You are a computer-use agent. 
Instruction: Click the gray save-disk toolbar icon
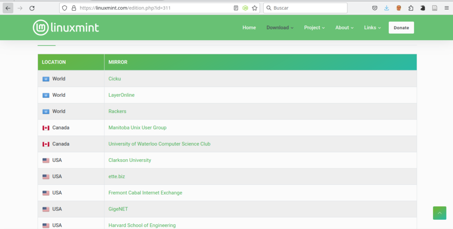(434, 8)
